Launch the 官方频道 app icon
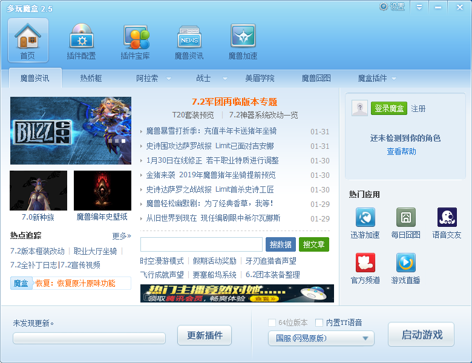This screenshot has height=363, width=472. pyautogui.click(x=365, y=263)
